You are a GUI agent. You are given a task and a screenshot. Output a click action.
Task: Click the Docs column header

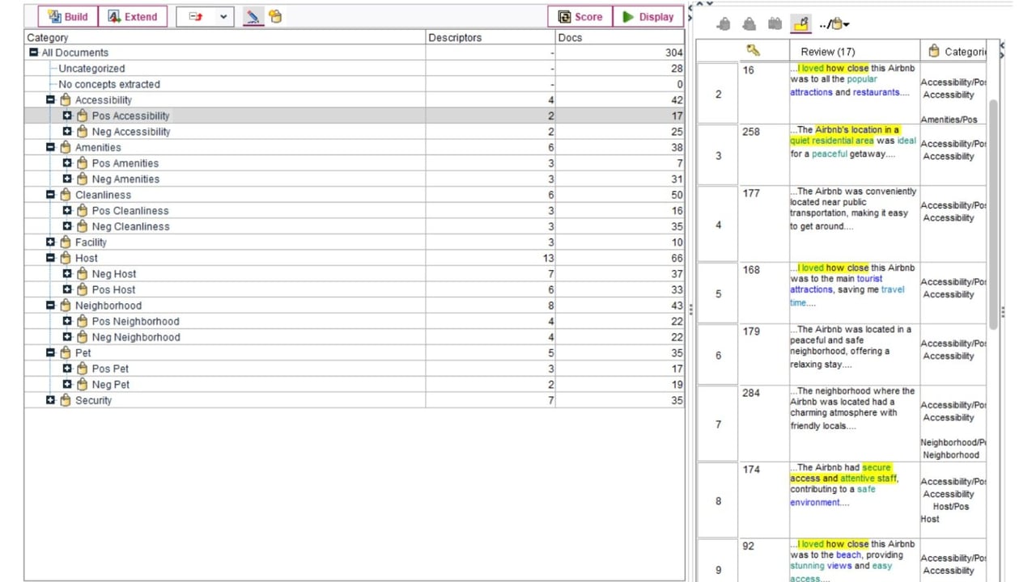(620, 37)
